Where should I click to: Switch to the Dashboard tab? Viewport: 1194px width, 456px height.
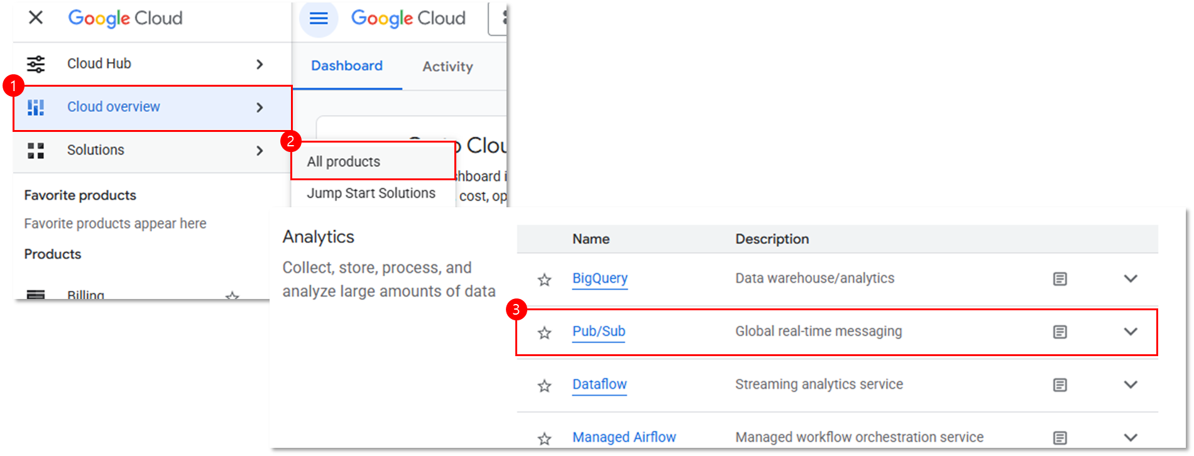[347, 66]
